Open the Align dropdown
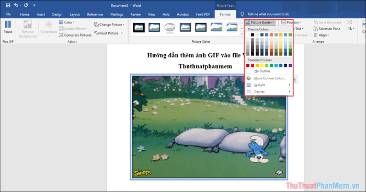Screen dimensions: 366x192 click(x=322, y=35)
